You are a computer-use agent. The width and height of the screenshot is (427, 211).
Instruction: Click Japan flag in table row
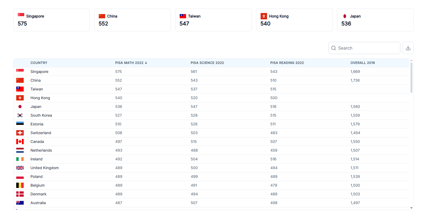(20, 107)
